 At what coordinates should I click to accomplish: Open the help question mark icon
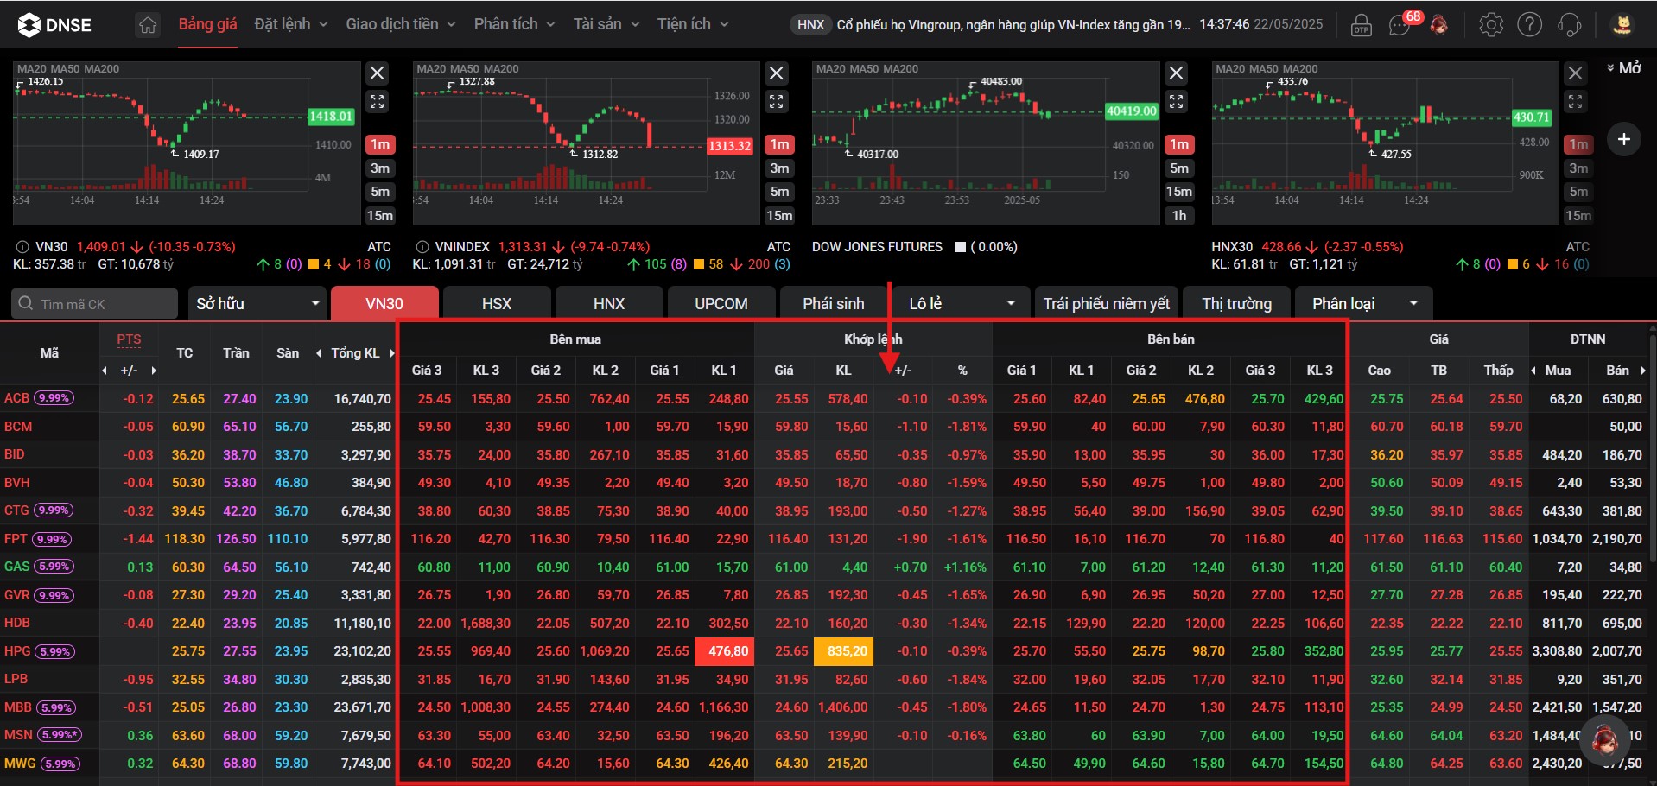[x=1530, y=25]
